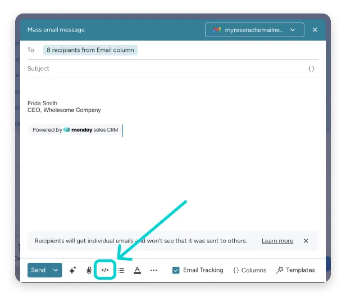Click the Powered by monday sales CRM badge
This screenshot has height=296, width=346.
coord(75,130)
